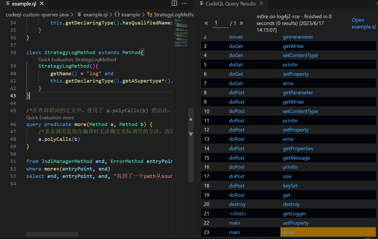Click the page number input field
378x239 pixels.
tap(220, 23)
